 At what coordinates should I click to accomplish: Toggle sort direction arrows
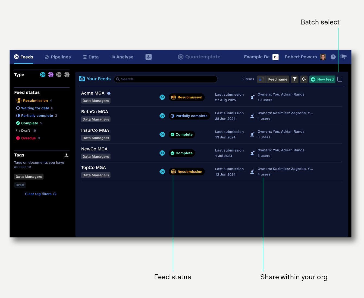point(261,79)
